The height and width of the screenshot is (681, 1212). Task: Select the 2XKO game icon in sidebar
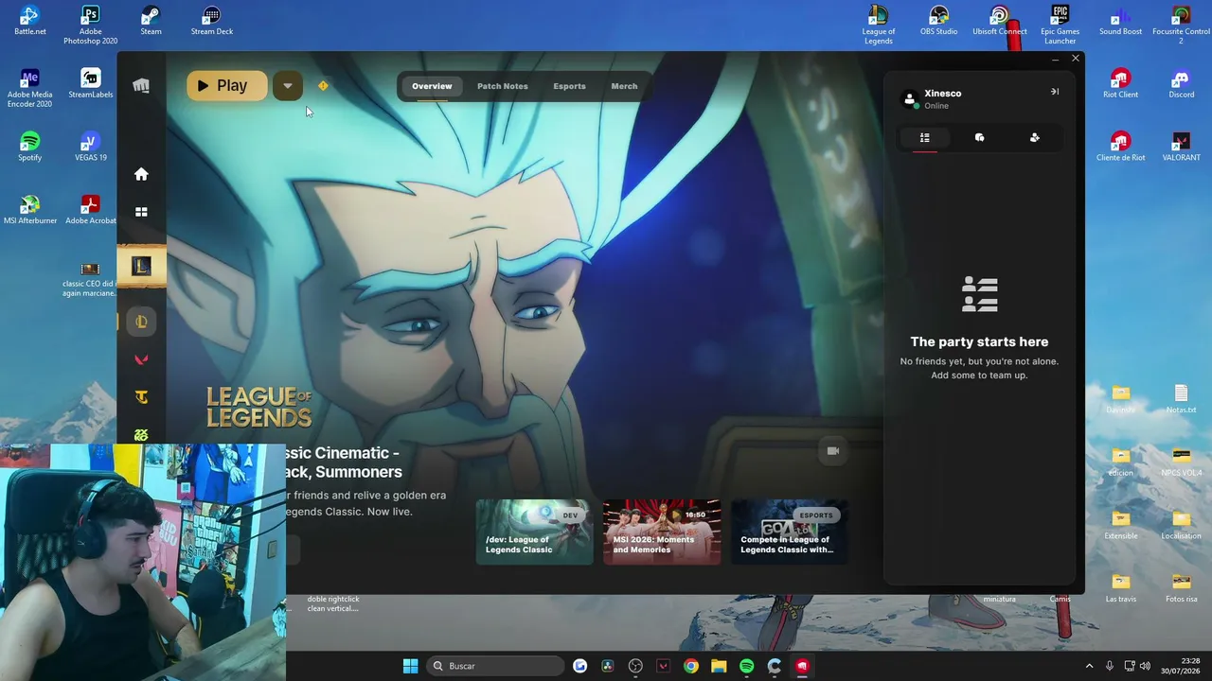(141, 435)
